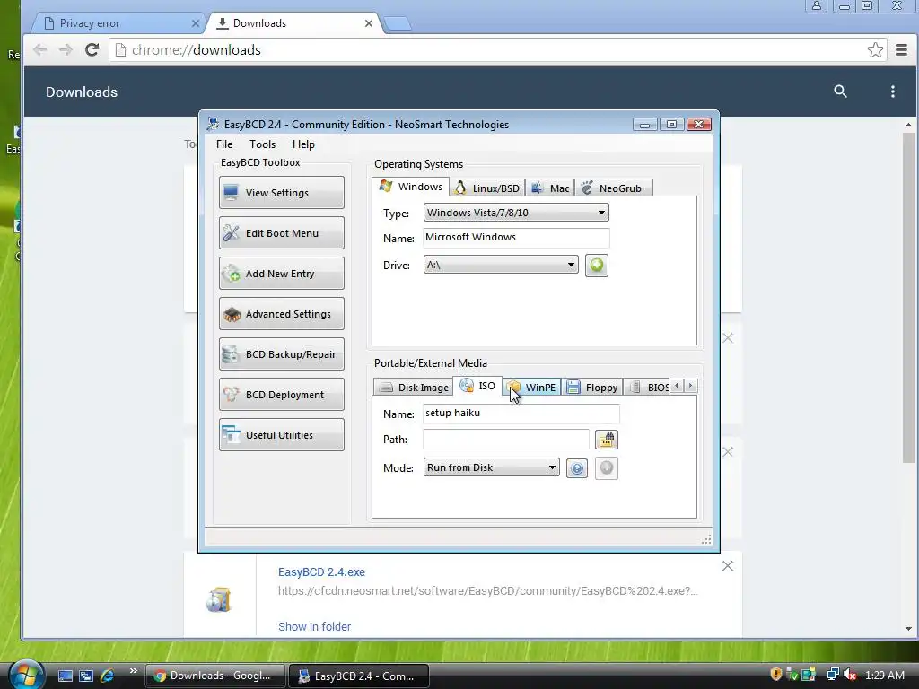The width and height of the screenshot is (919, 689).
Task: Click the security shield tray icon
Action: [x=776, y=675]
